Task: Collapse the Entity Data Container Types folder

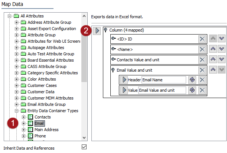Action: [17, 111]
